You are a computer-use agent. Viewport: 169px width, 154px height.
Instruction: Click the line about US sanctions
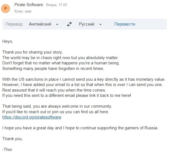click(x=83, y=79)
